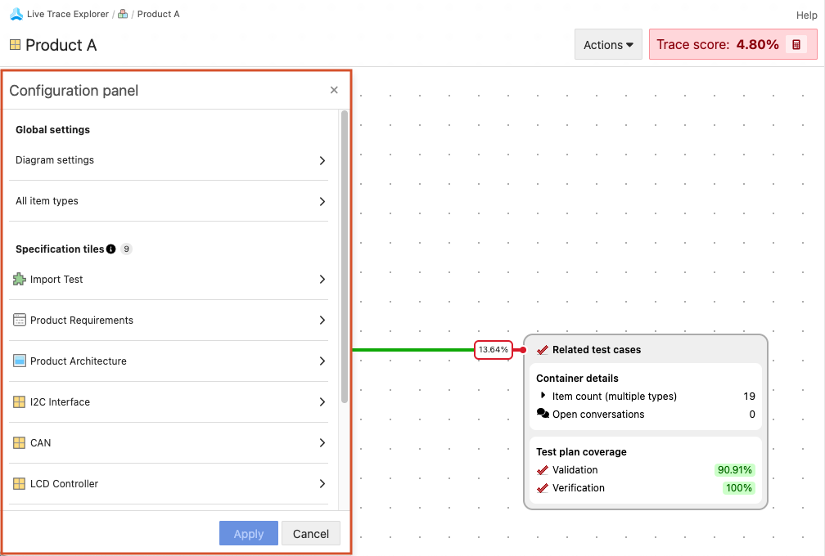Click the trace score calculator icon
The width and height of the screenshot is (825, 556).
[796, 45]
